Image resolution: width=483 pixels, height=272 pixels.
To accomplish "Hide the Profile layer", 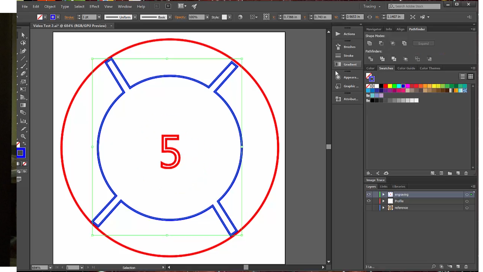I will coord(369,201).
